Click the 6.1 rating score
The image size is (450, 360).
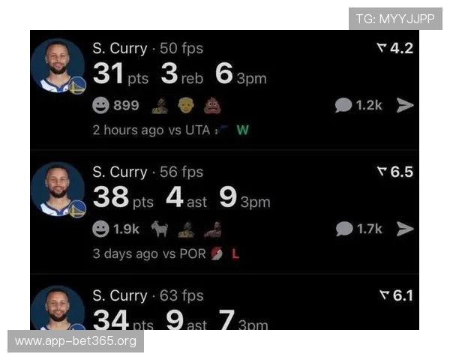pyautogui.click(x=394, y=295)
